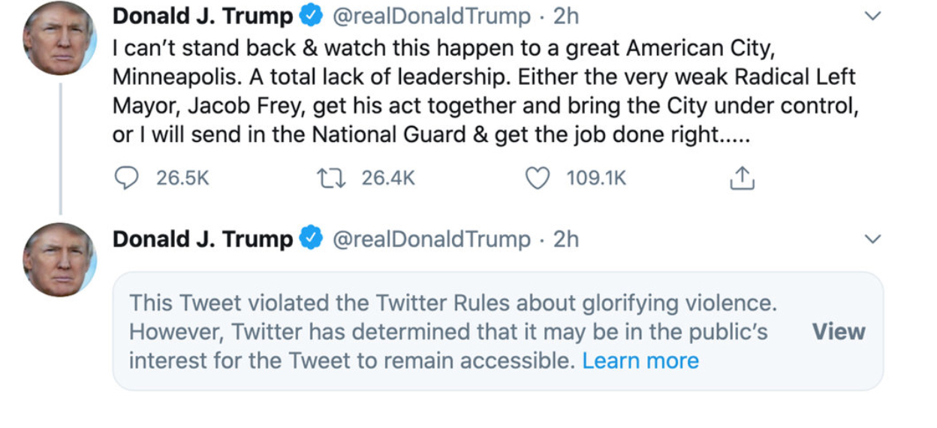Open the 2h timestamp of the Minneapolis tweet
Image resolution: width=937 pixels, height=428 pixels.
(566, 16)
